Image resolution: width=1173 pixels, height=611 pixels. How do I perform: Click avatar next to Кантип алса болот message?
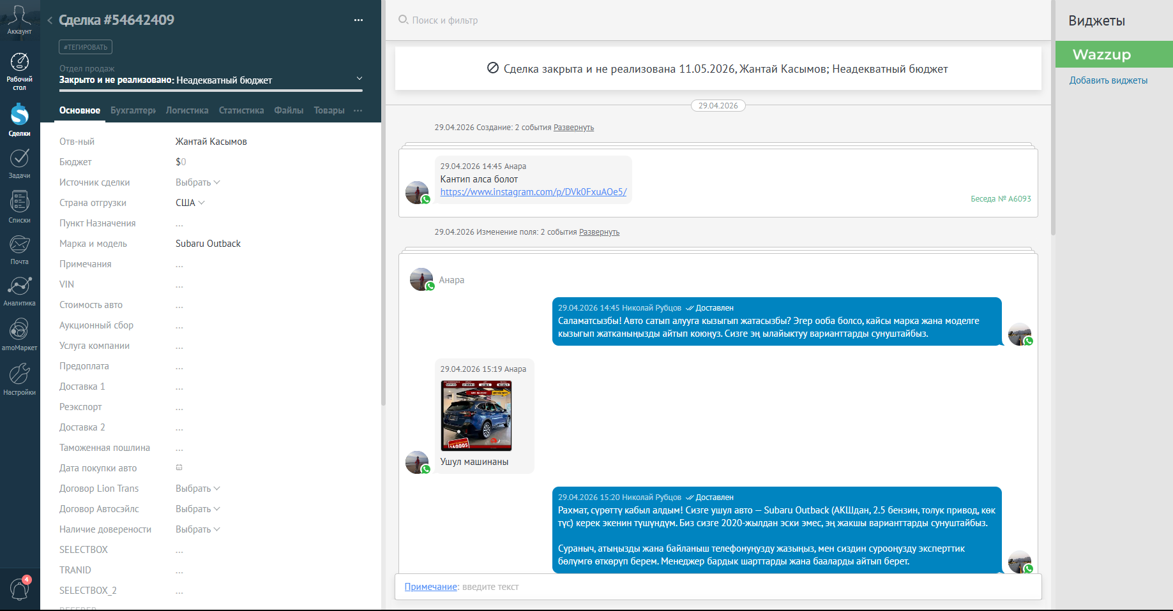click(418, 193)
